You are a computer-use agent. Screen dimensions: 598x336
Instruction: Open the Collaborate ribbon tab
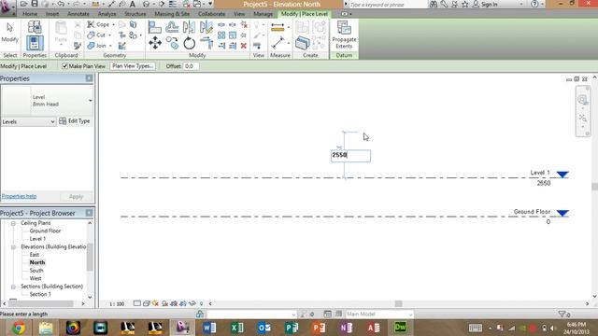tap(211, 14)
